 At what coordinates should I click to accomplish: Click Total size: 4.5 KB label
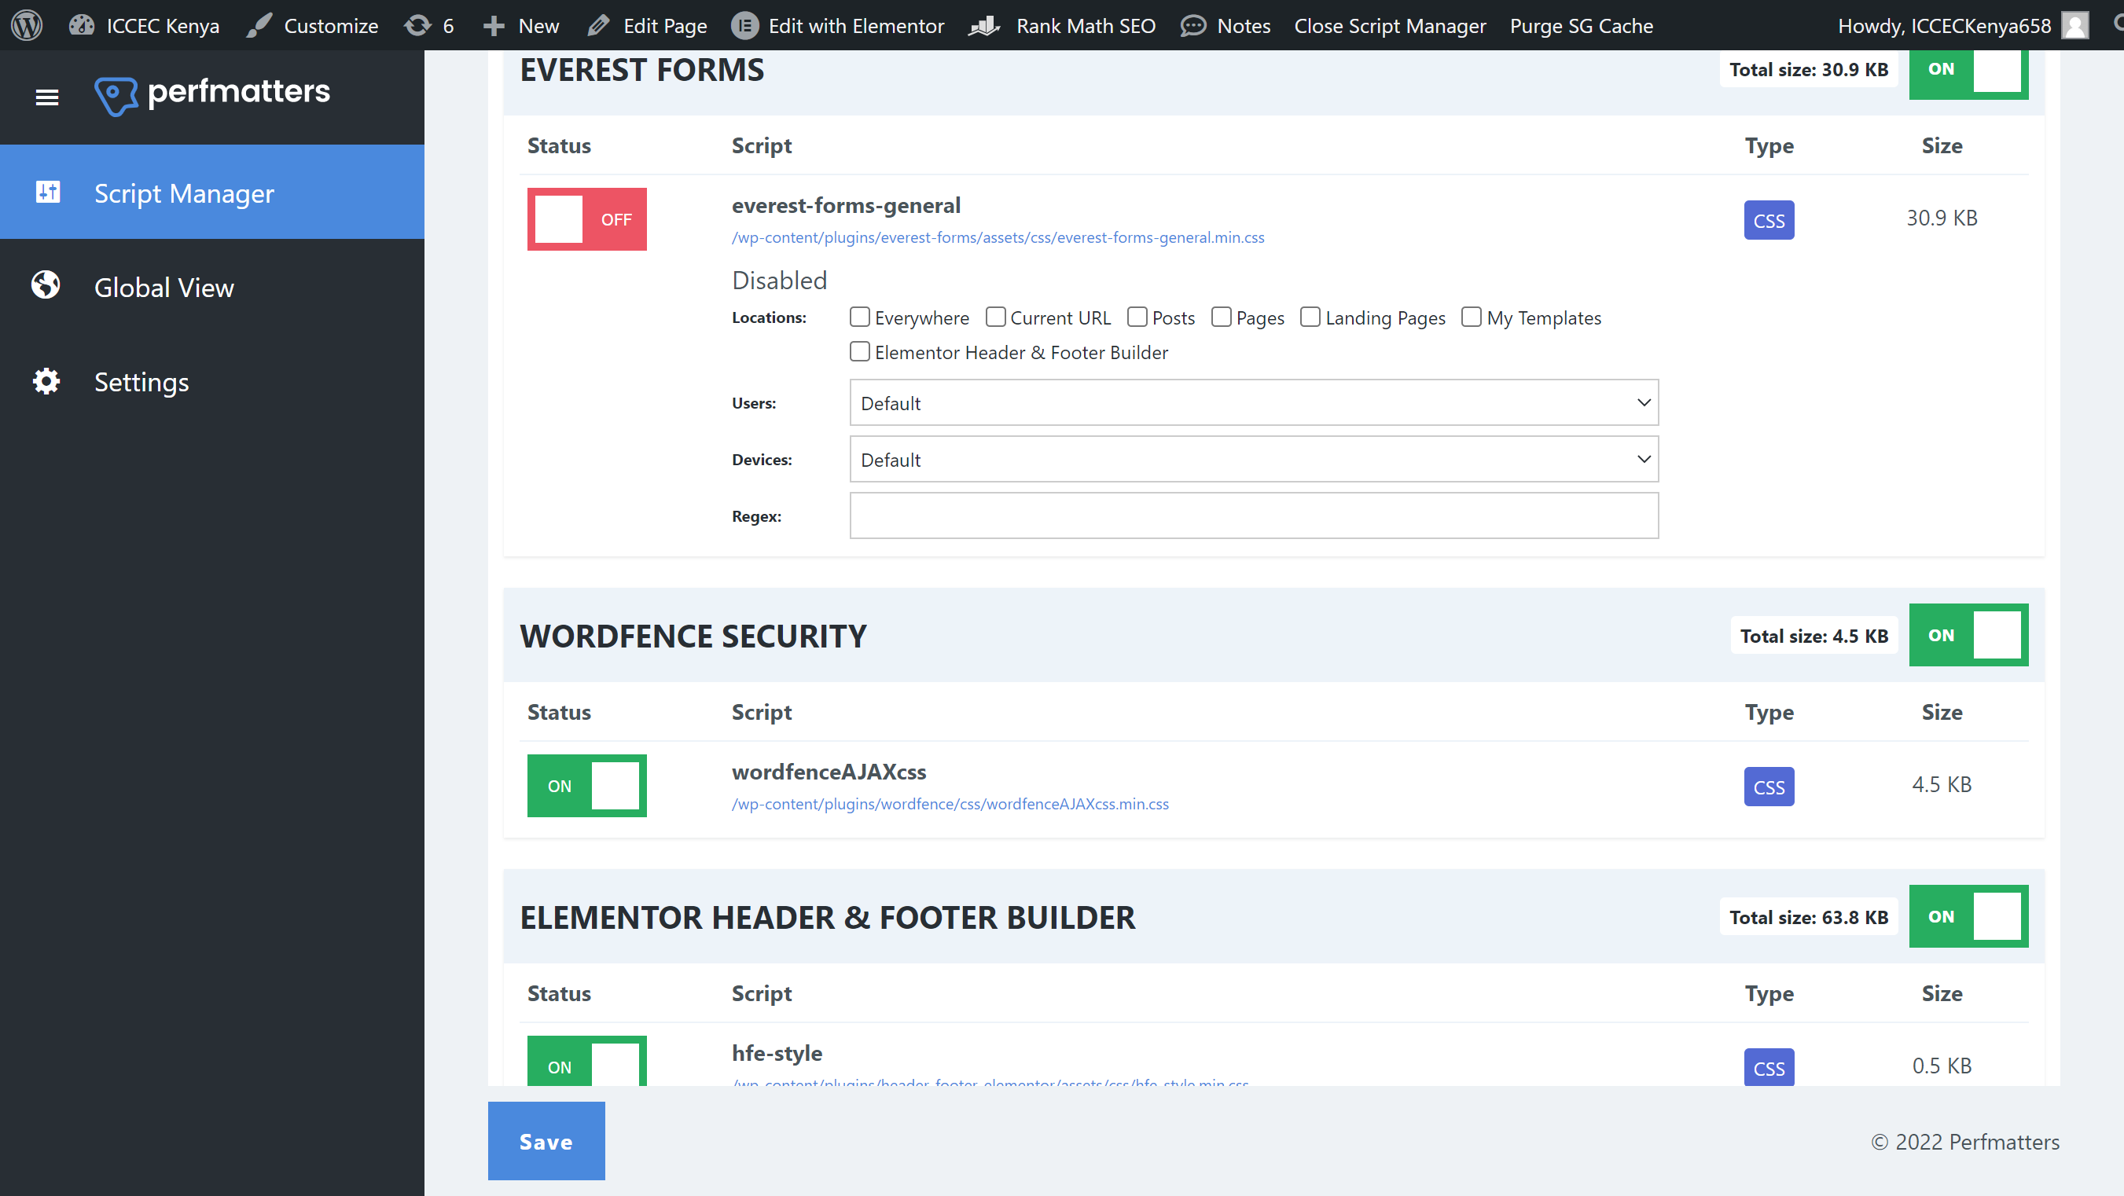pos(1814,636)
